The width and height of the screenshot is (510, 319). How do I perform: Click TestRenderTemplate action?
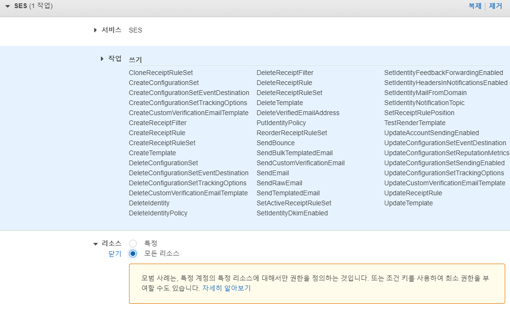point(415,123)
